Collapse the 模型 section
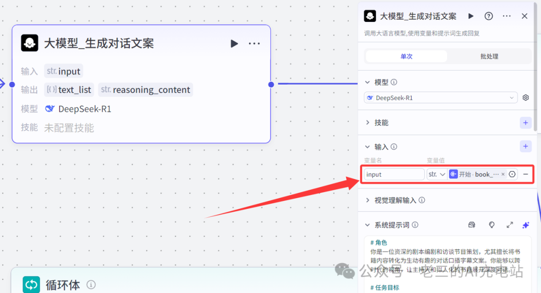Viewport: 541px width, 293px height. 368,82
